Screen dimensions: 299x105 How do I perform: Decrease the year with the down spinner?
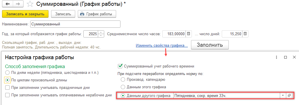click(101, 36)
